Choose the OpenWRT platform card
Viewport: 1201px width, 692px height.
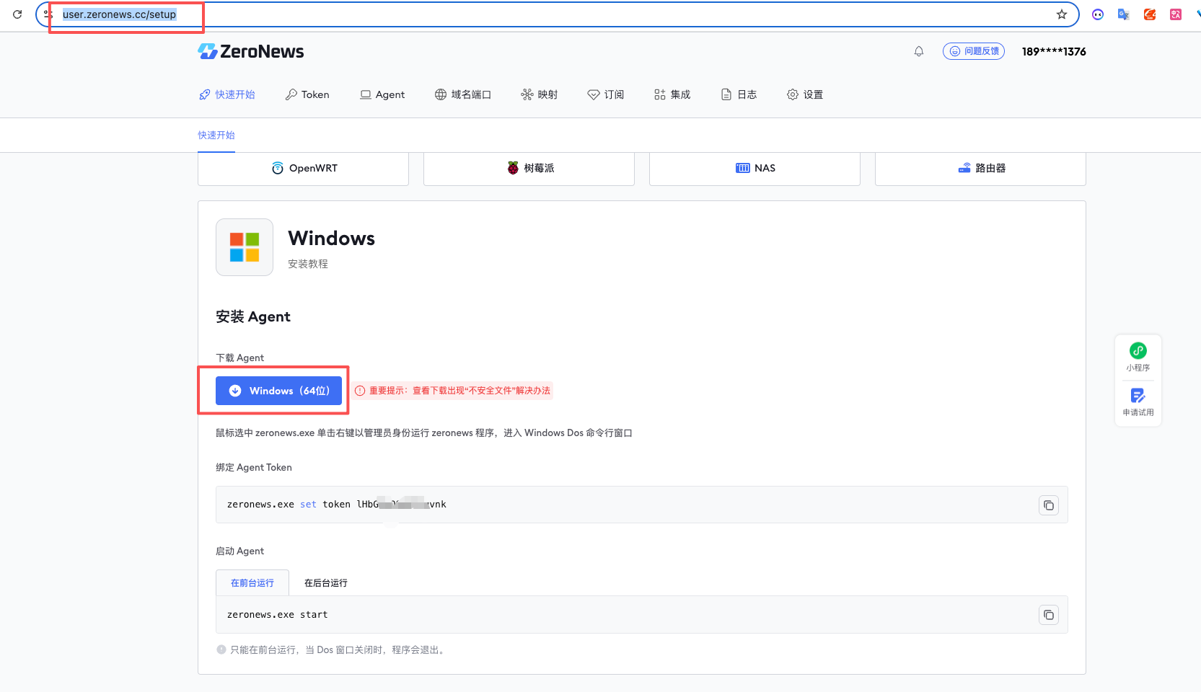pyautogui.click(x=303, y=168)
